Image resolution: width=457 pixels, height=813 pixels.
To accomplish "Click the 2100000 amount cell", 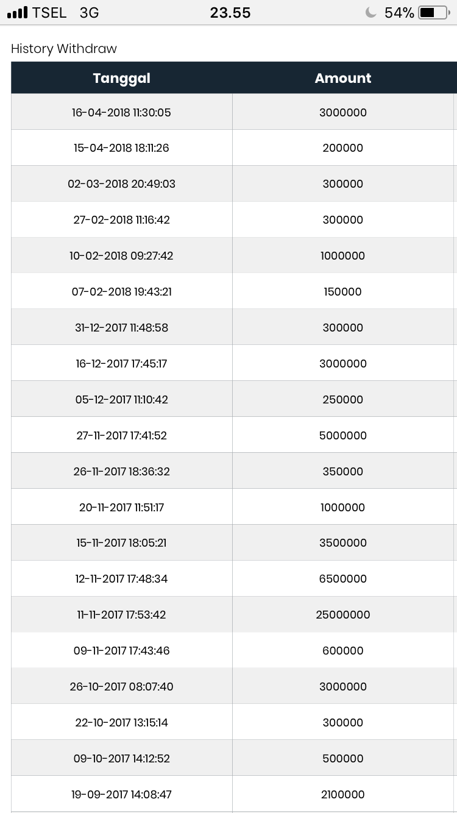I will 343,795.
